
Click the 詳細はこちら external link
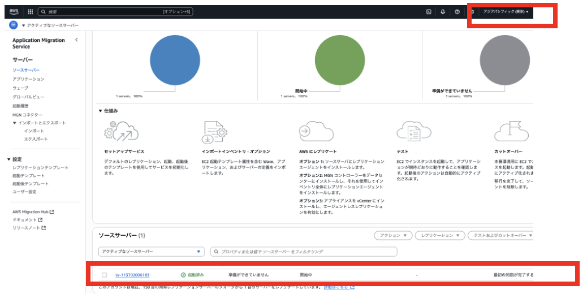tap(339, 287)
